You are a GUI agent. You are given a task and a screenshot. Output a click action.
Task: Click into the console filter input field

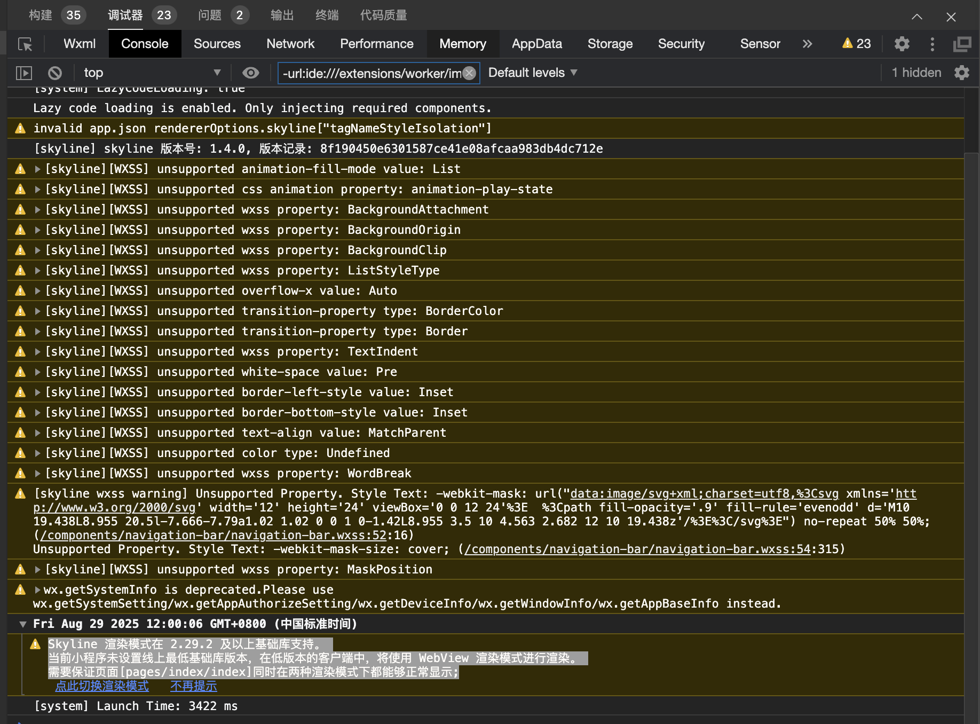371,73
